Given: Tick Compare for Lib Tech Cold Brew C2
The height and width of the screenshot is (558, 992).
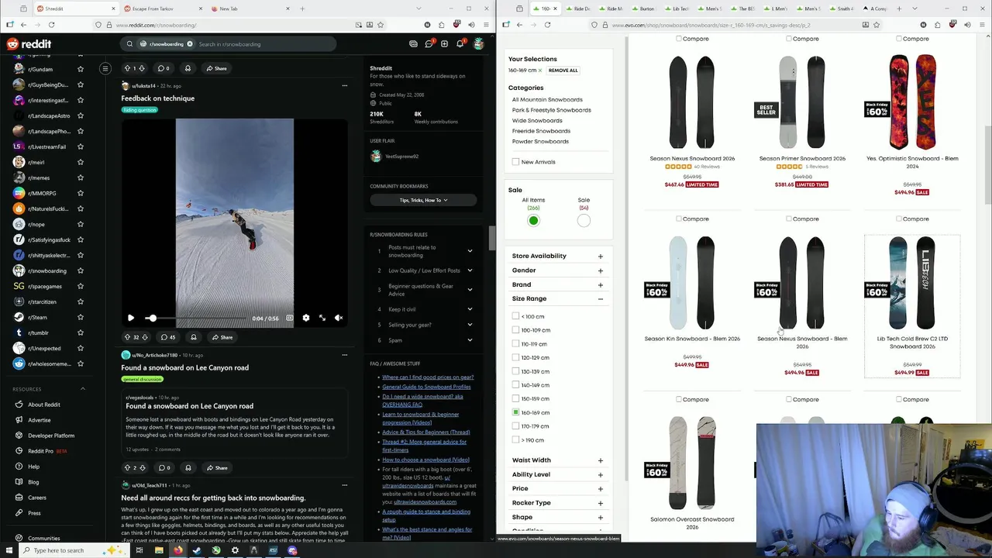Looking at the screenshot, I should tap(899, 219).
